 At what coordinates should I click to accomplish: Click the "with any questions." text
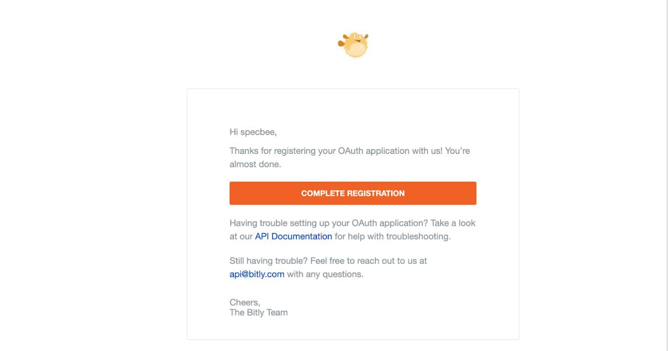325,274
